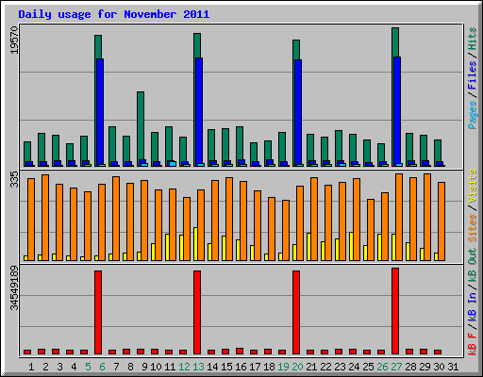Image resolution: width=483 pixels, height=377 pixels.
Task: Click the tall red kB bar for day 13
Action: (197, 313)
